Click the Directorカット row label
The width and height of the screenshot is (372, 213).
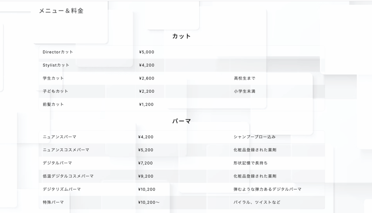[x=58, y=52]
